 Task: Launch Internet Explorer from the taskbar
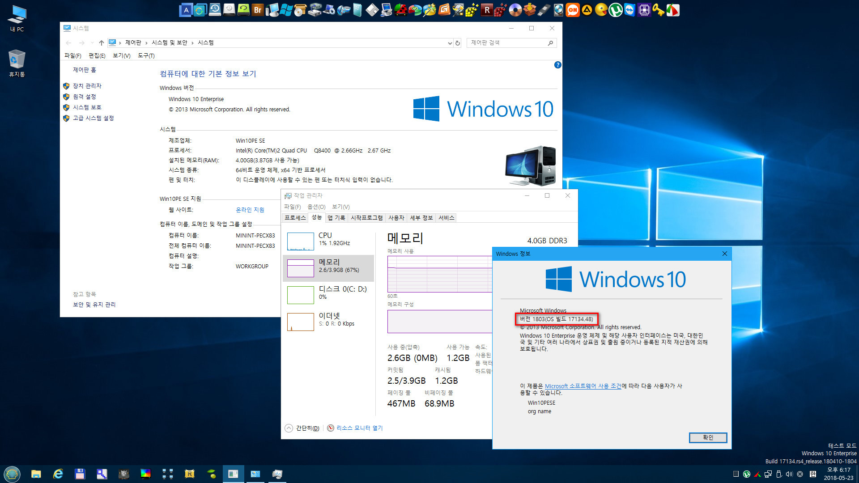(58, 474)
